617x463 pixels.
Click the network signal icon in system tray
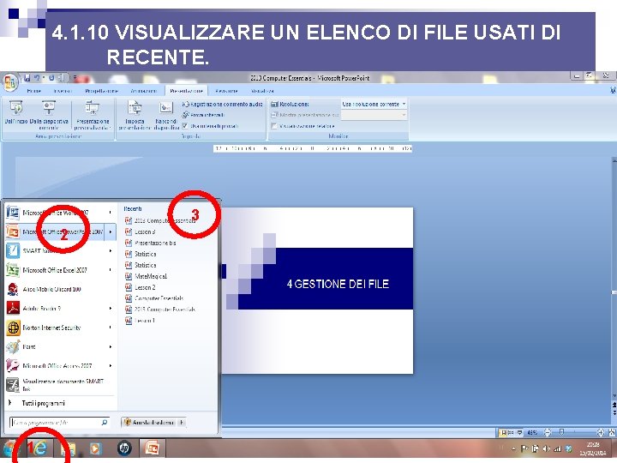[x=557, y=448]
